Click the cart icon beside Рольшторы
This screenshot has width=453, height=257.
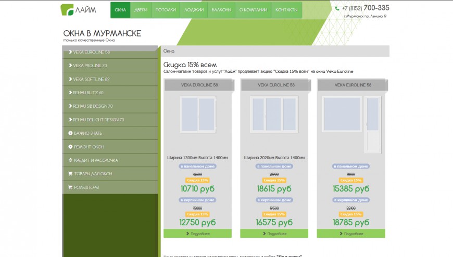(70, 187)
